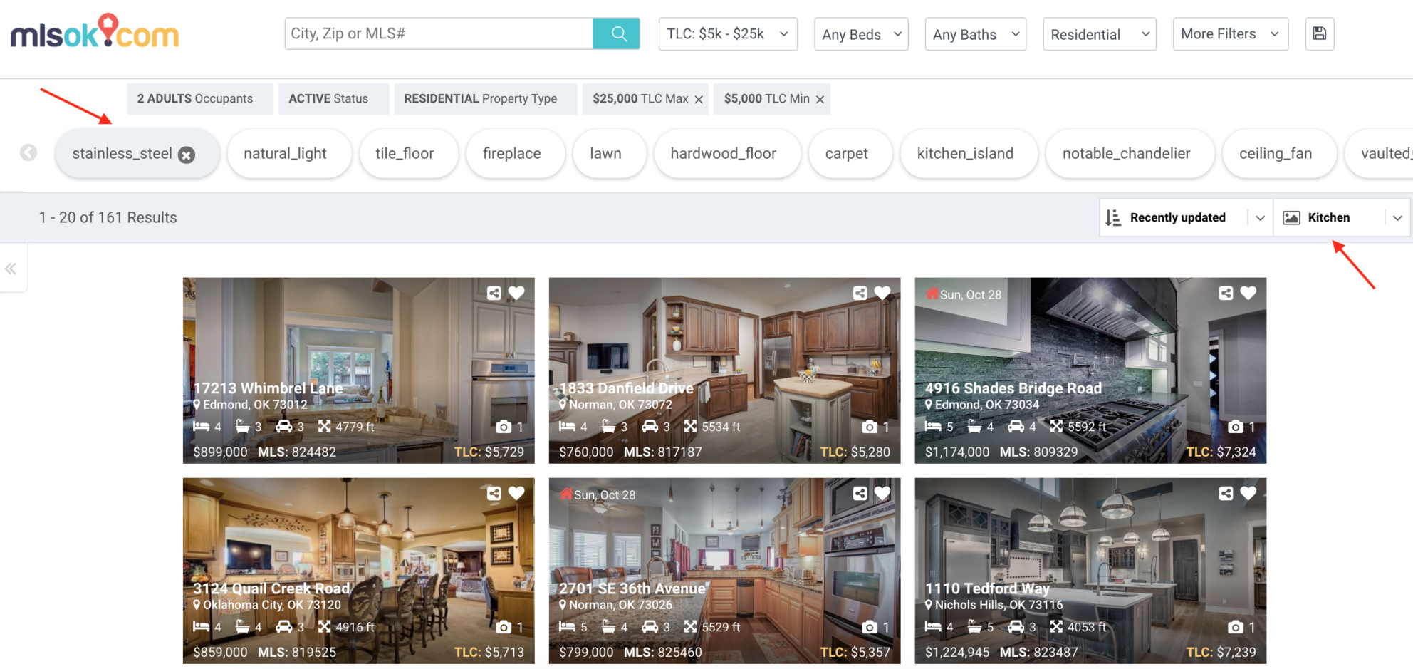Viewport: 1413px width, 669px height.
Task: Click the image type icon beside Kitchen
Action: point(1291,217)
